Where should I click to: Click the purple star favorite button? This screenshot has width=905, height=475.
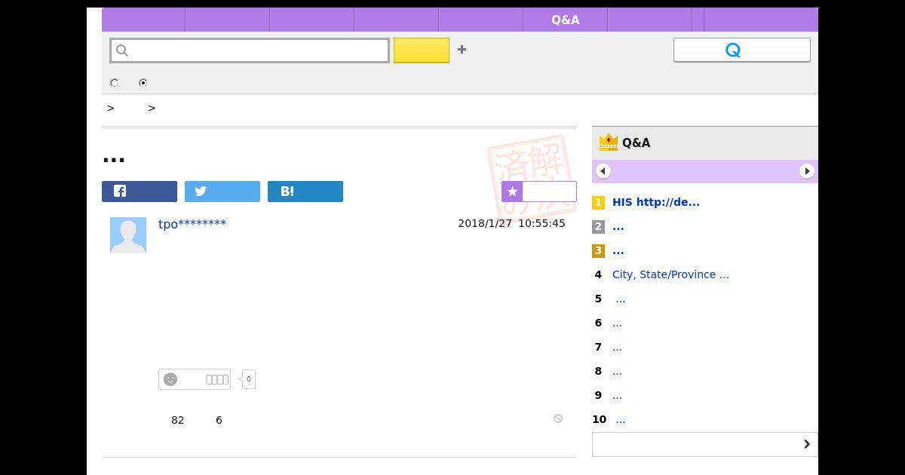pyautogui.click(x=539, y=192)
